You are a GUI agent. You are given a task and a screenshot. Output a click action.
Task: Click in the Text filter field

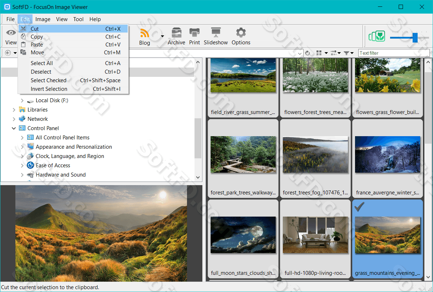point(394,53)
